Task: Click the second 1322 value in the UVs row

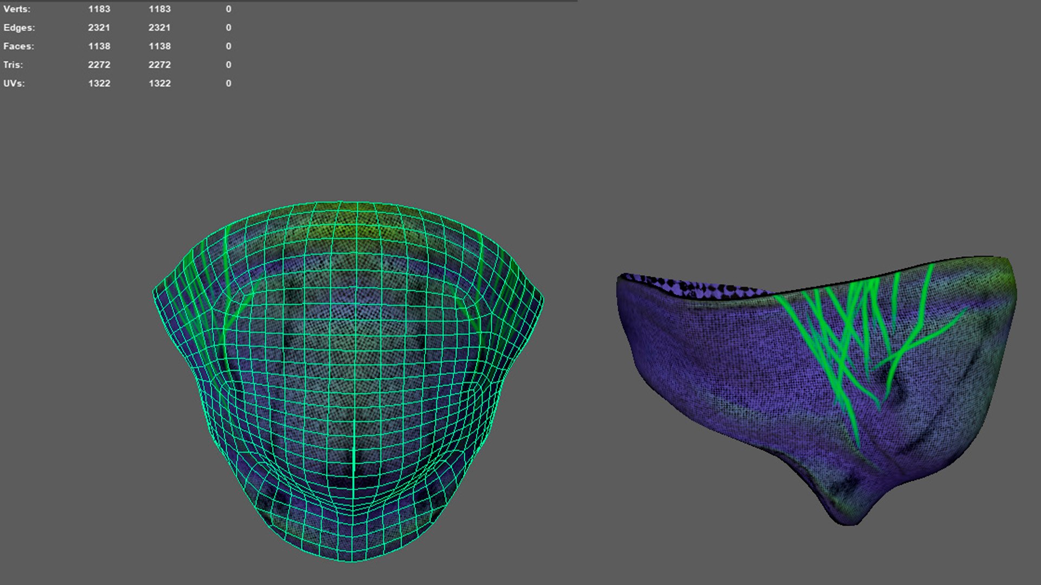Action: 159,83
